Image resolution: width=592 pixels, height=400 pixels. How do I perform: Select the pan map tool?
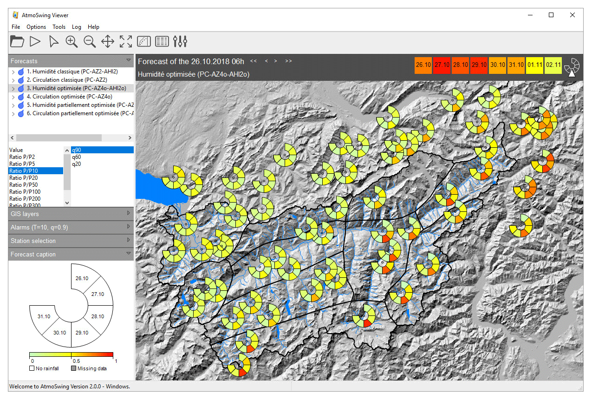click(108, 42)
